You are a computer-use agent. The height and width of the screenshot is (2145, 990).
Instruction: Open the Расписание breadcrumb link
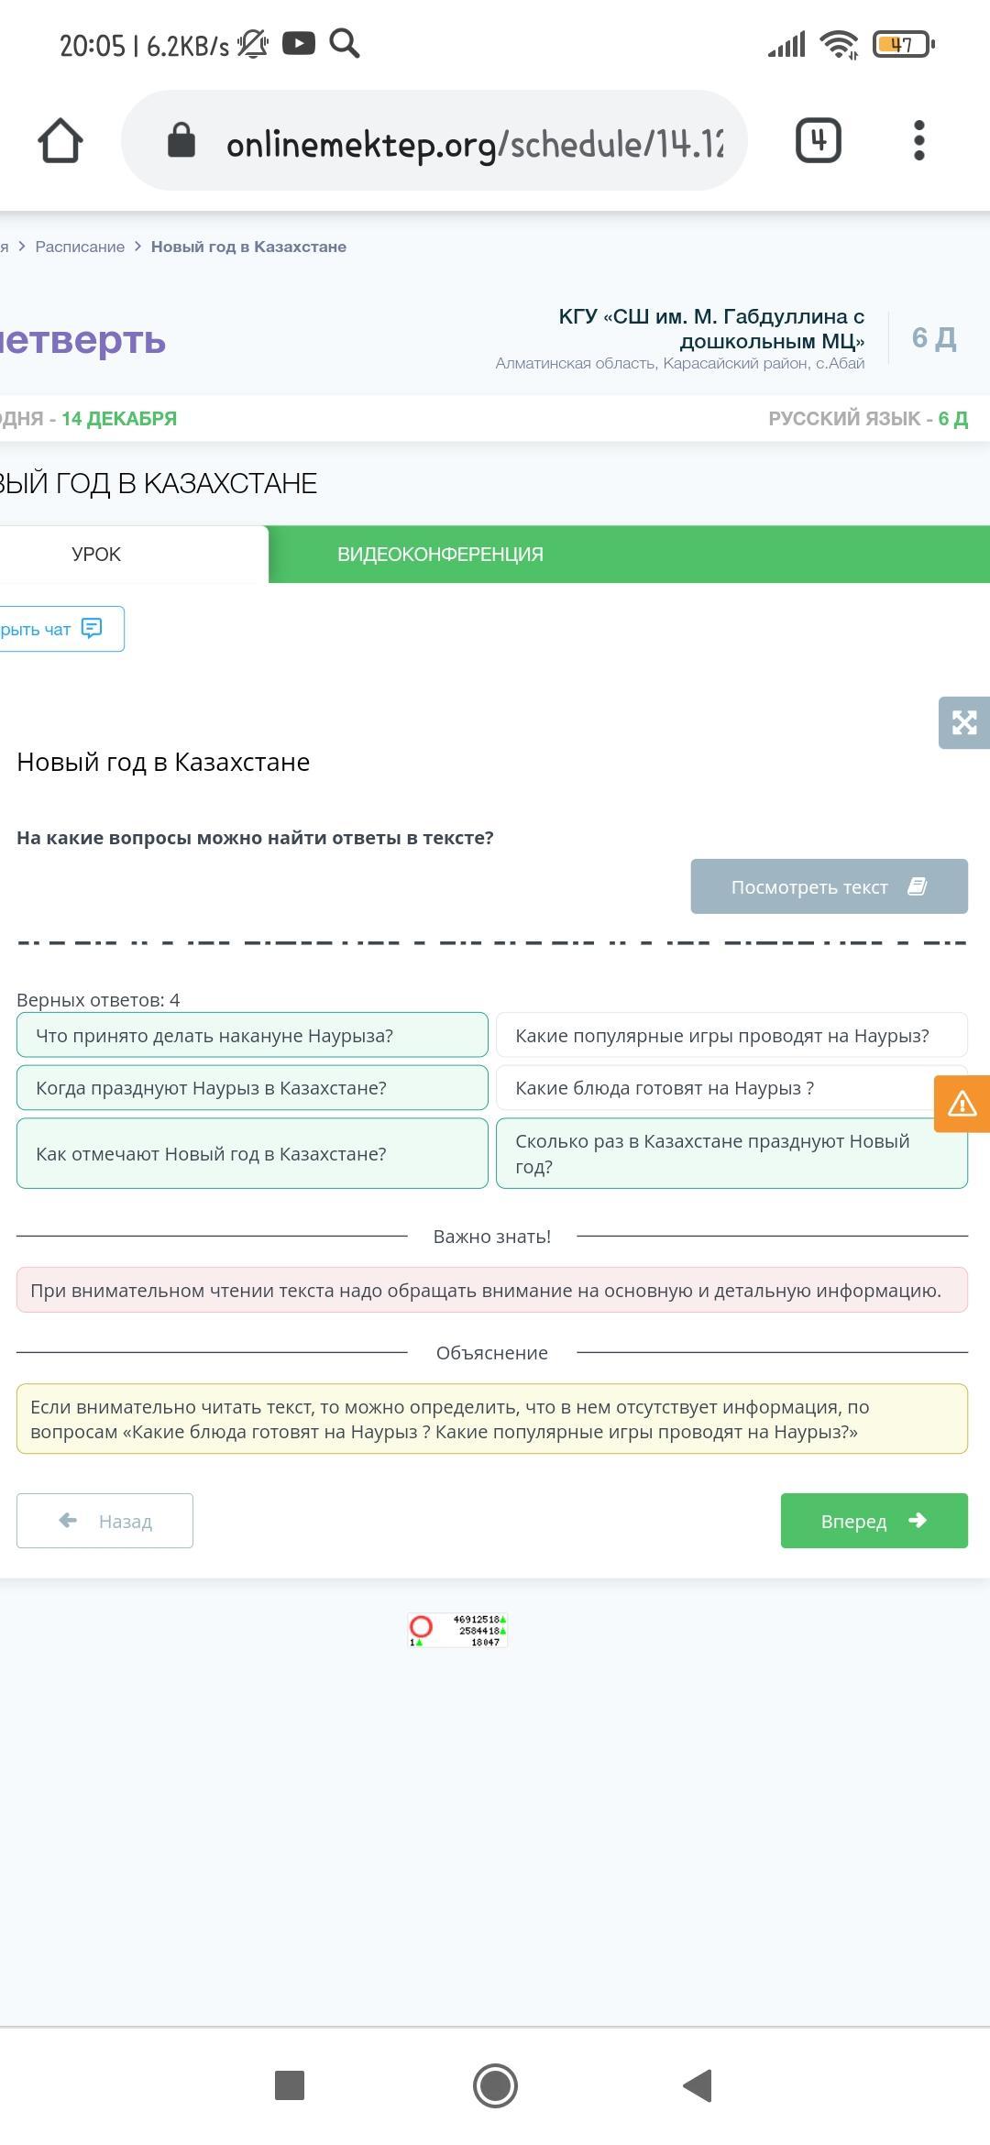80,247
